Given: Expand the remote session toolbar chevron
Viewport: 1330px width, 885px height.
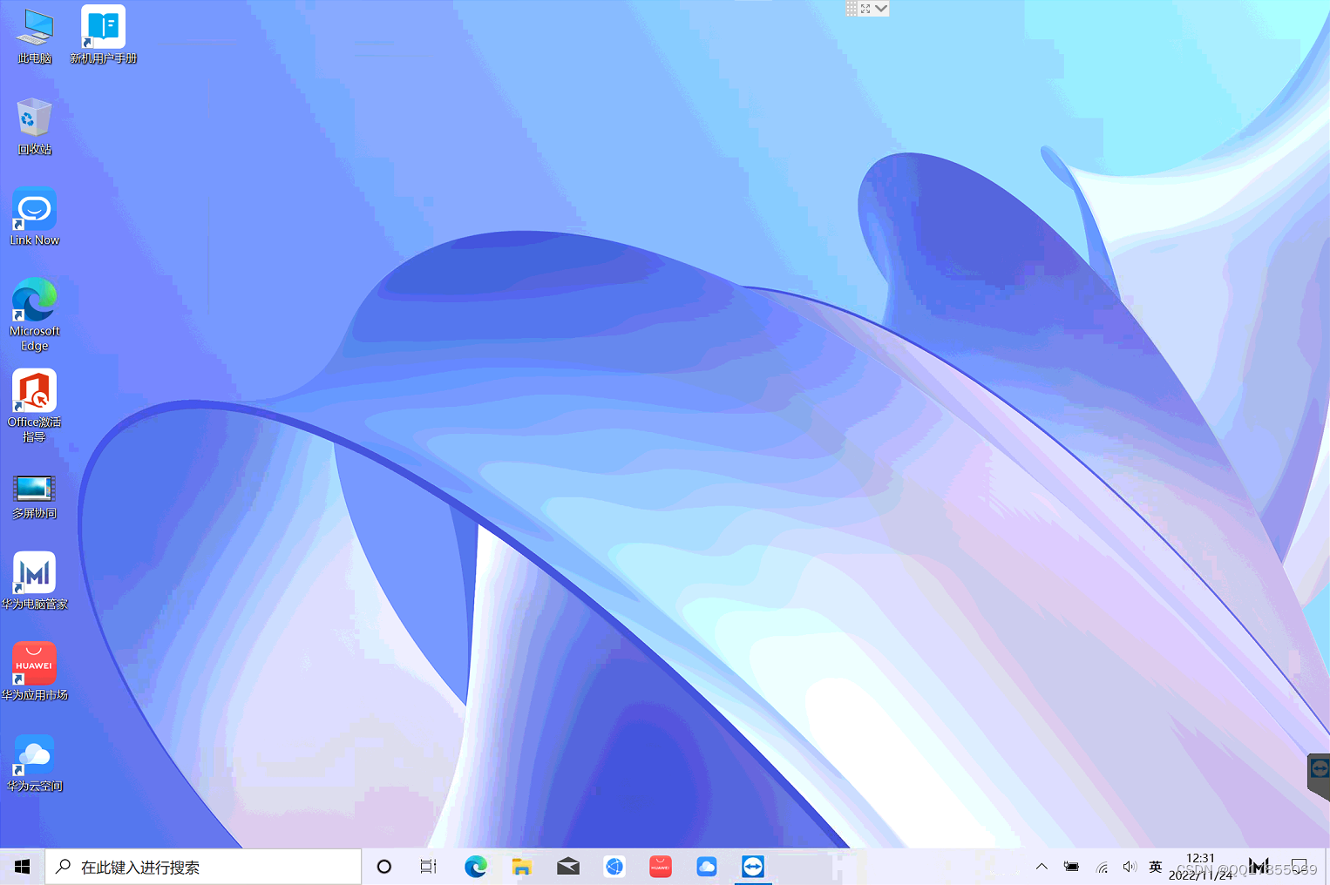Looking at the screenshot, I should 881,8.
